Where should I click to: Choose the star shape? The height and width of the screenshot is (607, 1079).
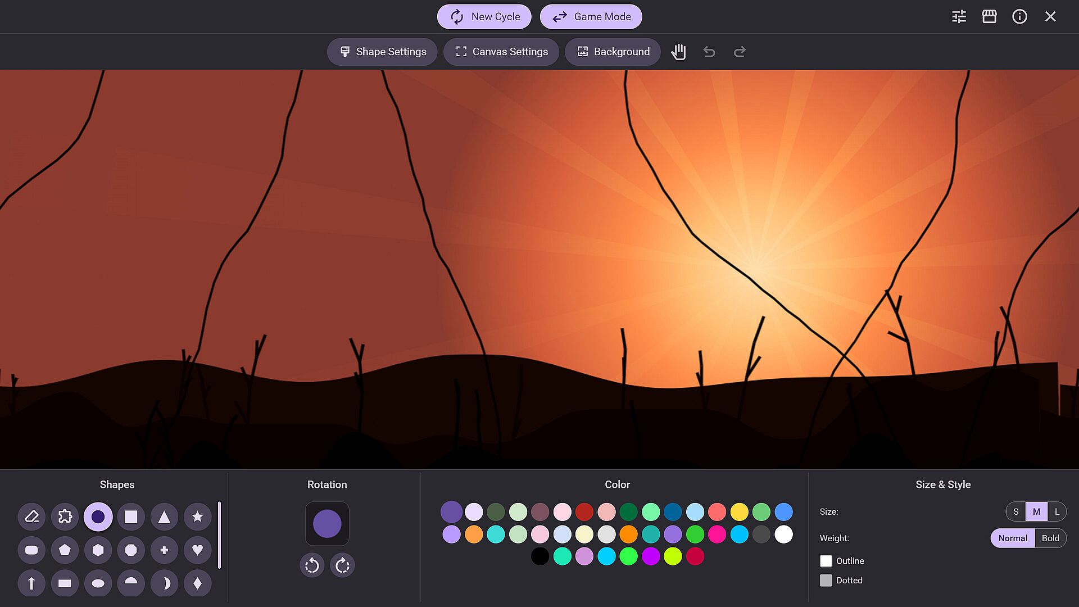point(197,517)
